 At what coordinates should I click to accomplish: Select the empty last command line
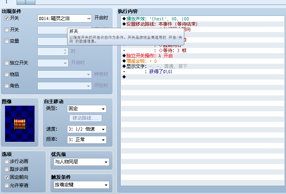point(203,77)
